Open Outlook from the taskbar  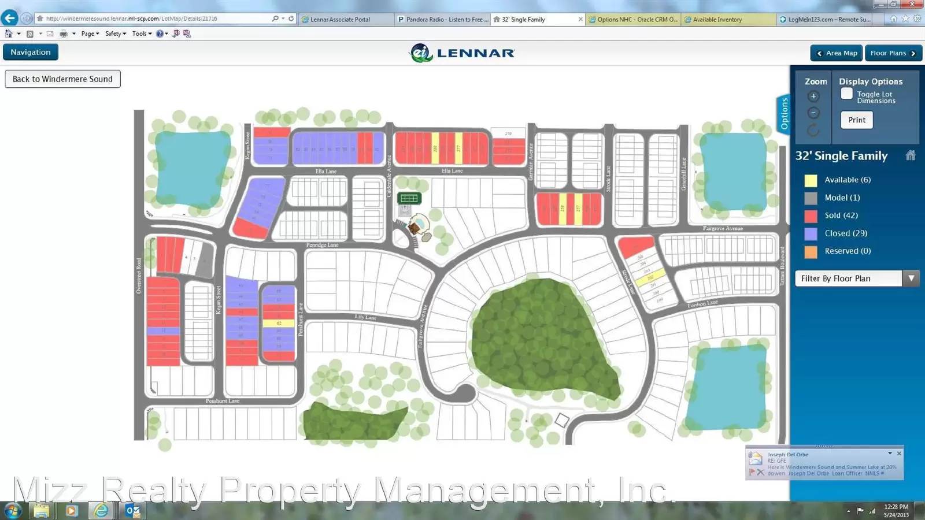tap(133, 511)
